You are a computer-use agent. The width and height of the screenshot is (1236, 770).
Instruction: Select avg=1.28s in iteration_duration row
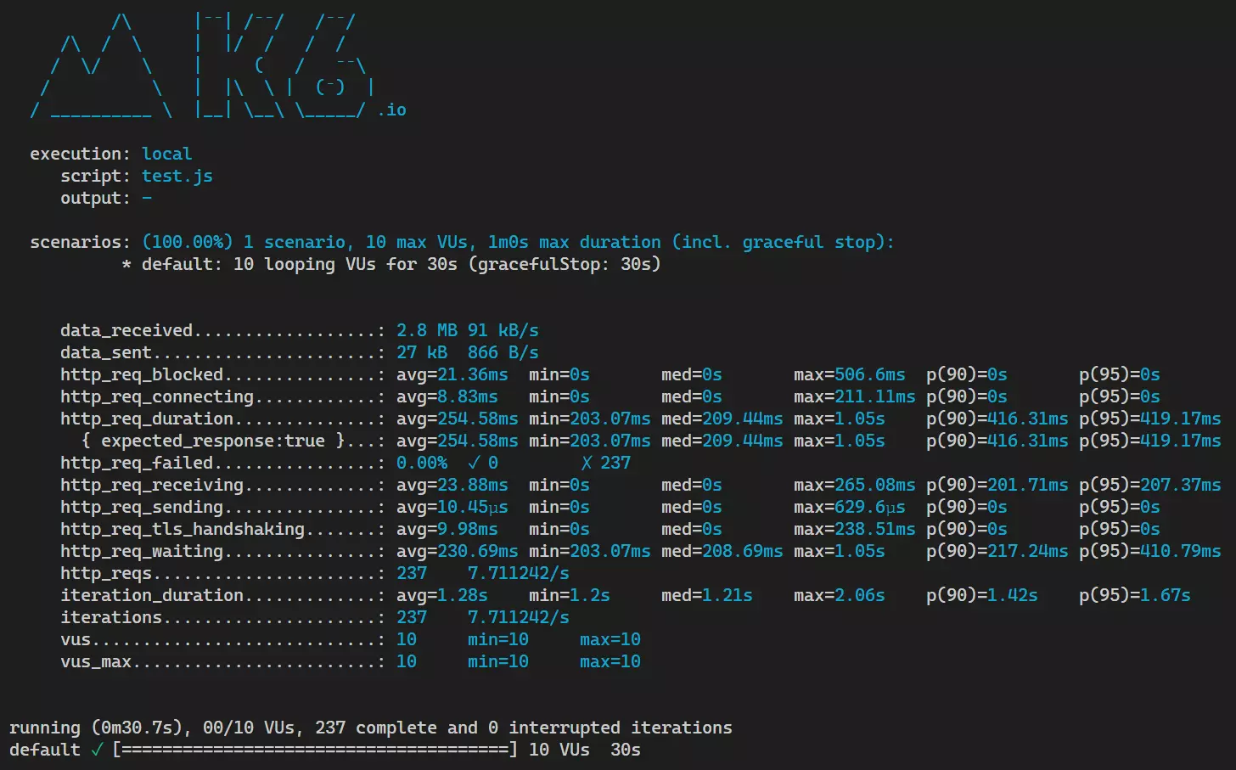tap(442, 595)
